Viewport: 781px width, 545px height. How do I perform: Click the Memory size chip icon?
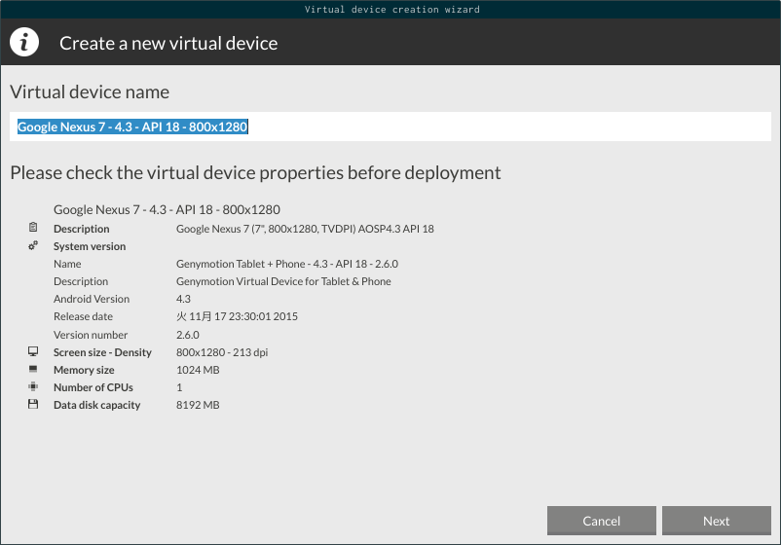point(33,369)
